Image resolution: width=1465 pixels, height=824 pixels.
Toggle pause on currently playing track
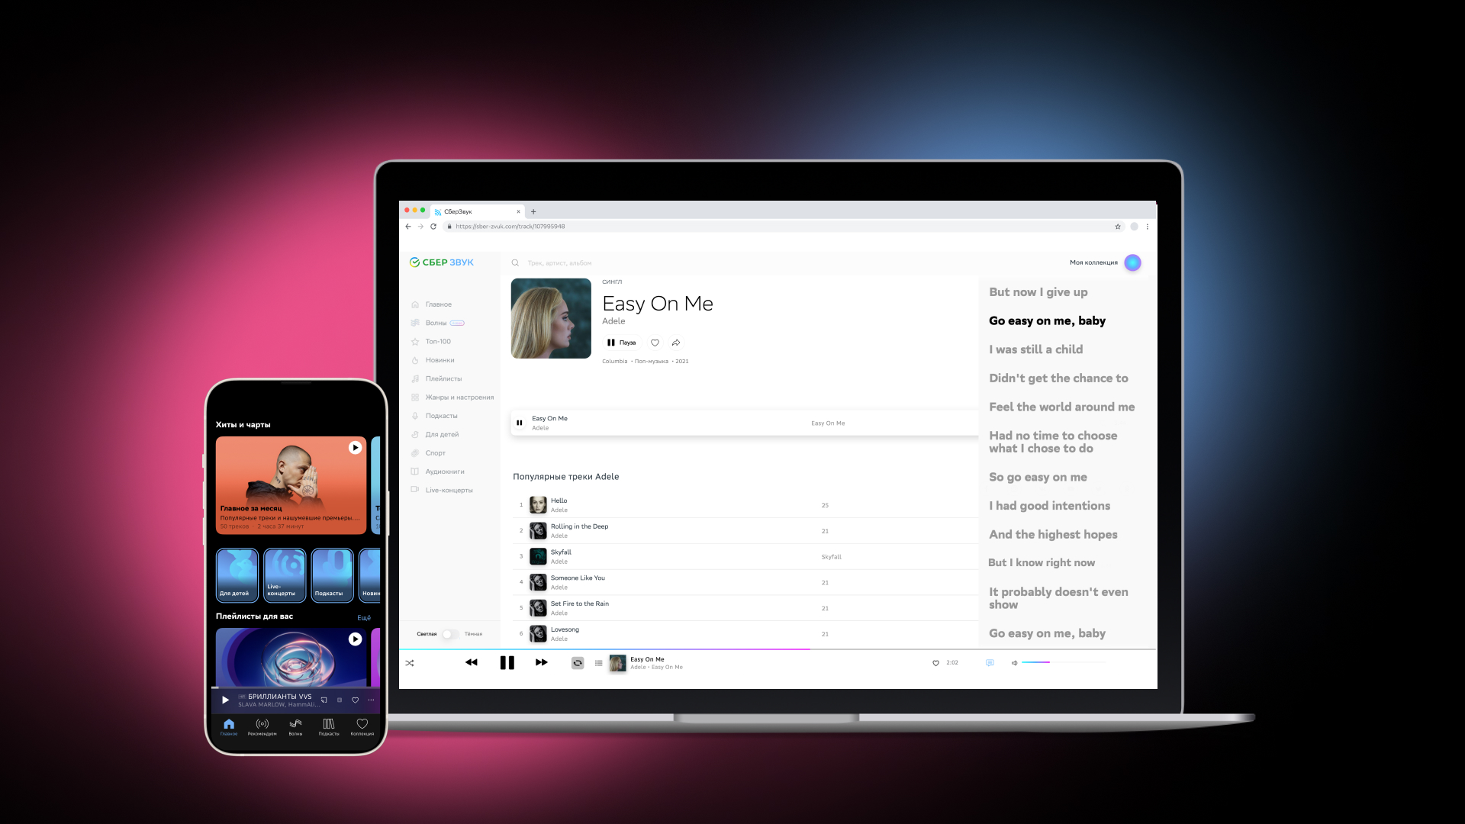click(507, 662)
